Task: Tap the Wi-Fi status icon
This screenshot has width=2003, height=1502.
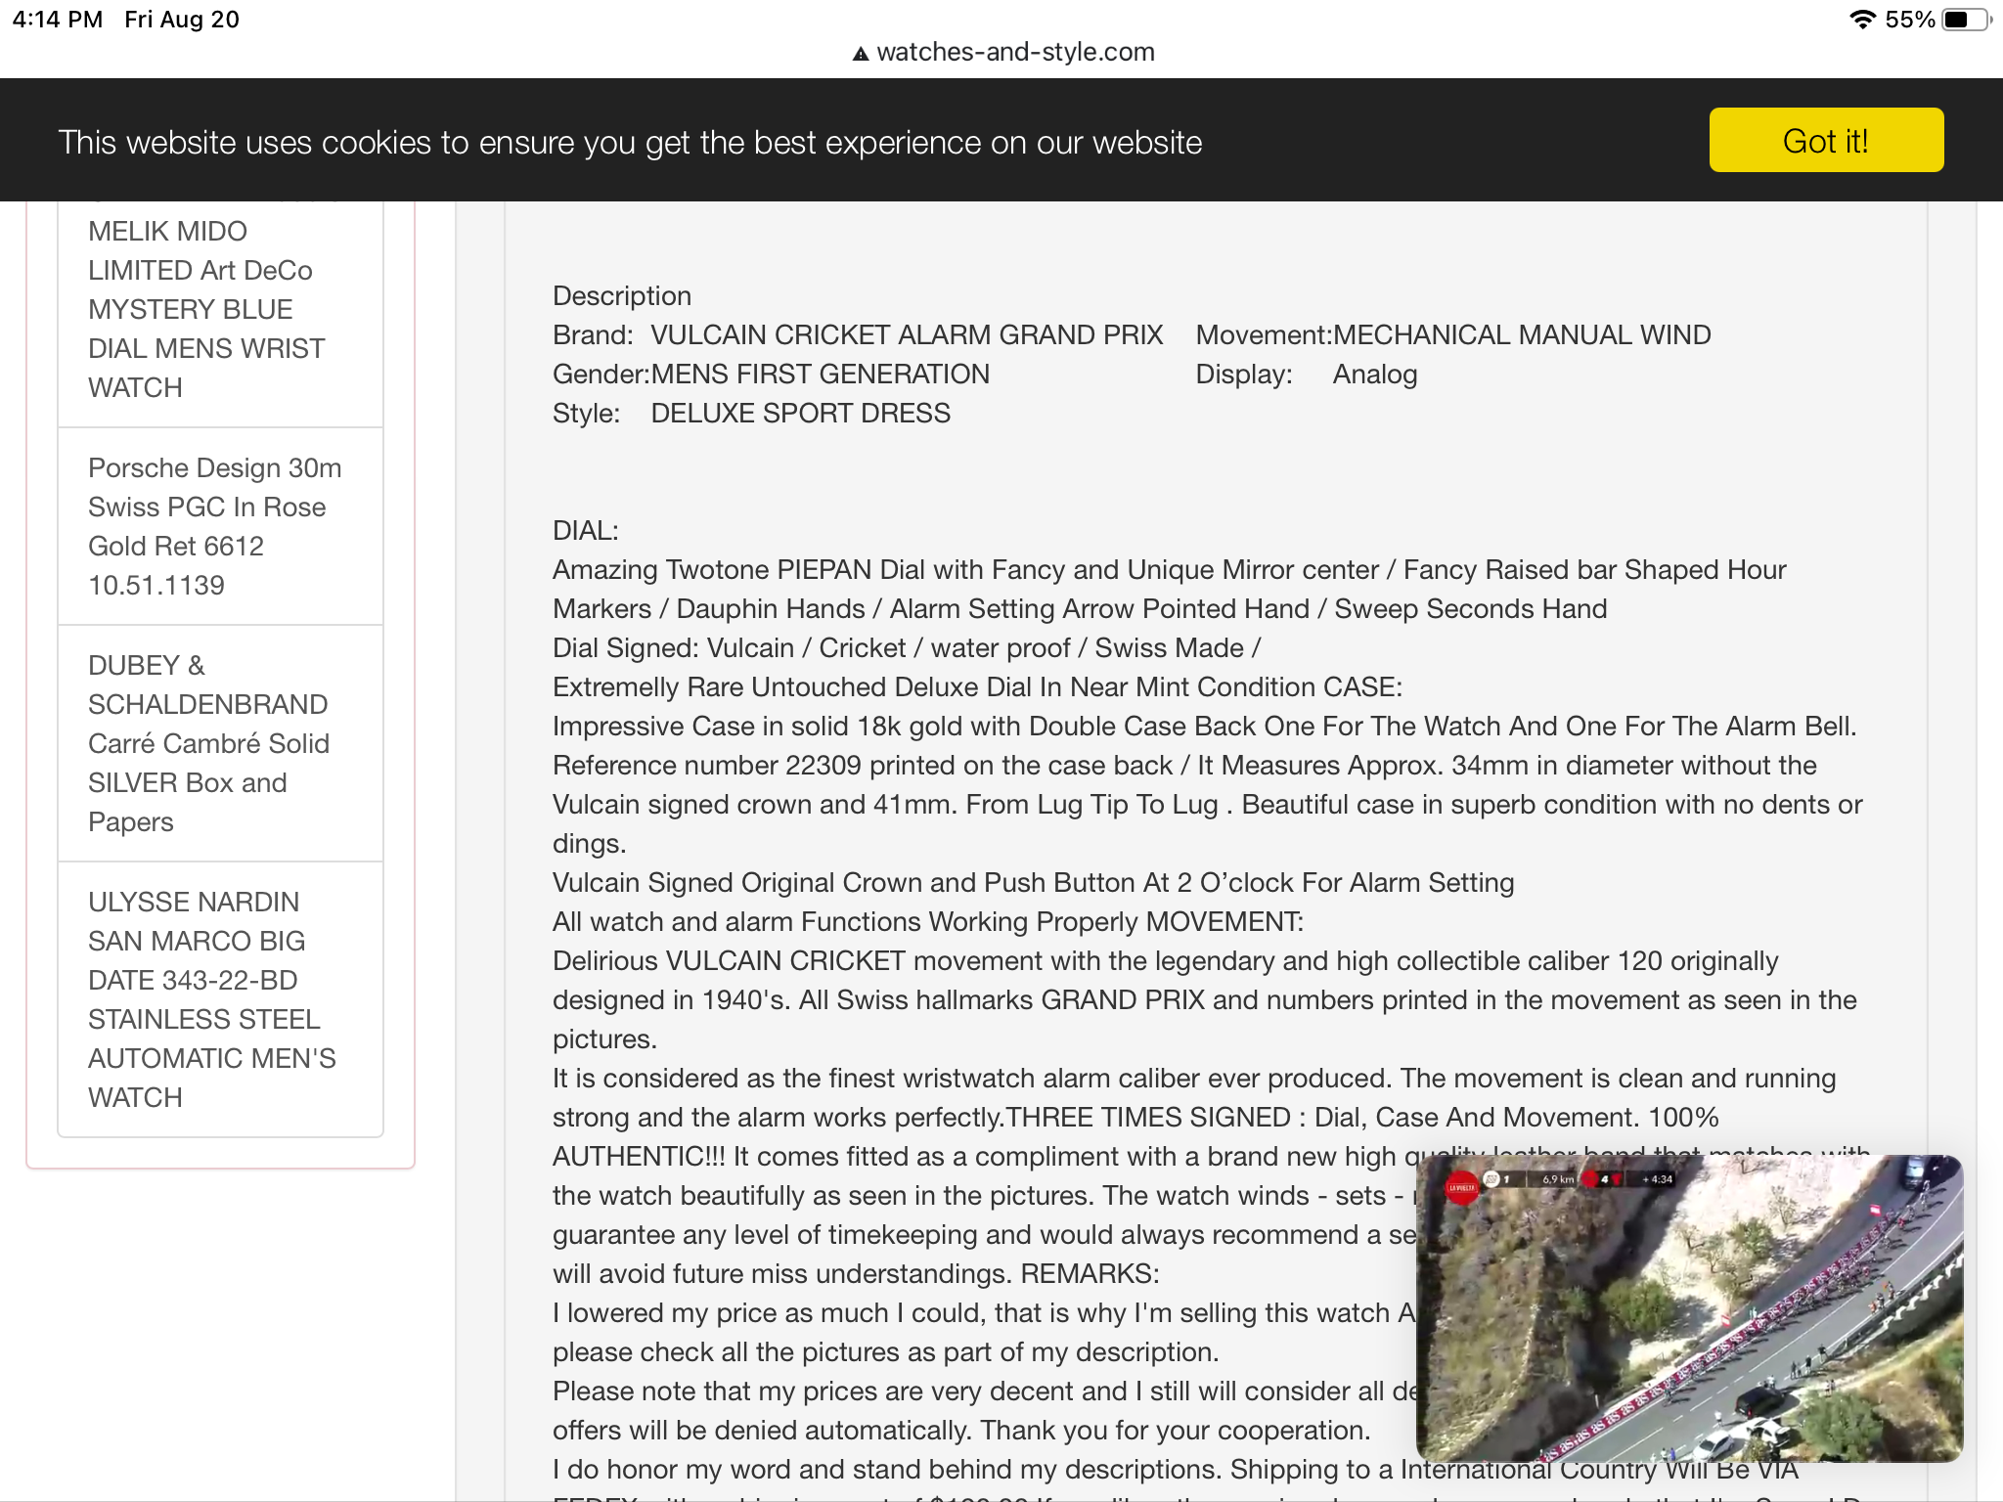Action: pos(1862,20)
